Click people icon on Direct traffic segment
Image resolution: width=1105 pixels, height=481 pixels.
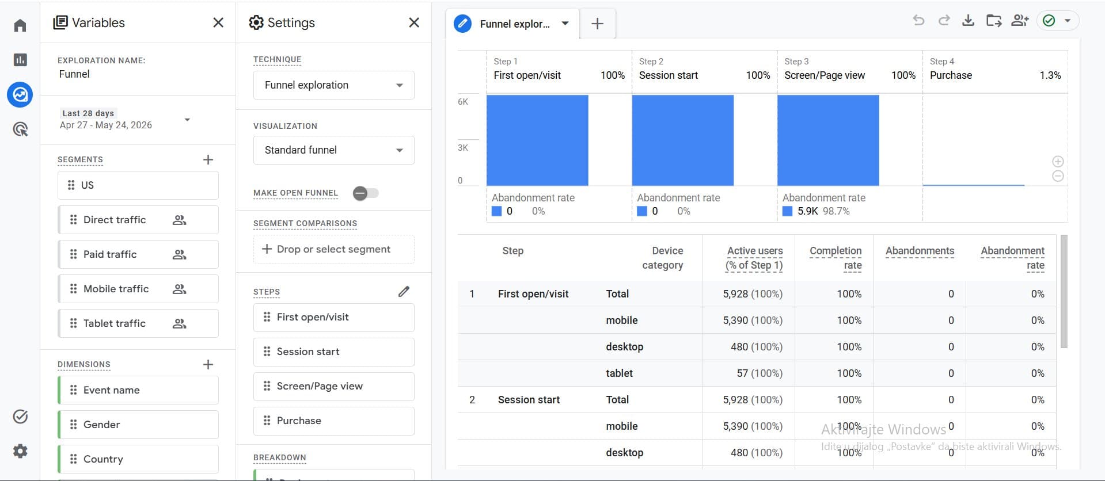pos(180,220)
